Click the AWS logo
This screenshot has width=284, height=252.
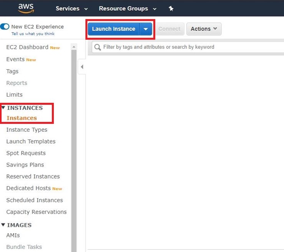coord(26,8)
